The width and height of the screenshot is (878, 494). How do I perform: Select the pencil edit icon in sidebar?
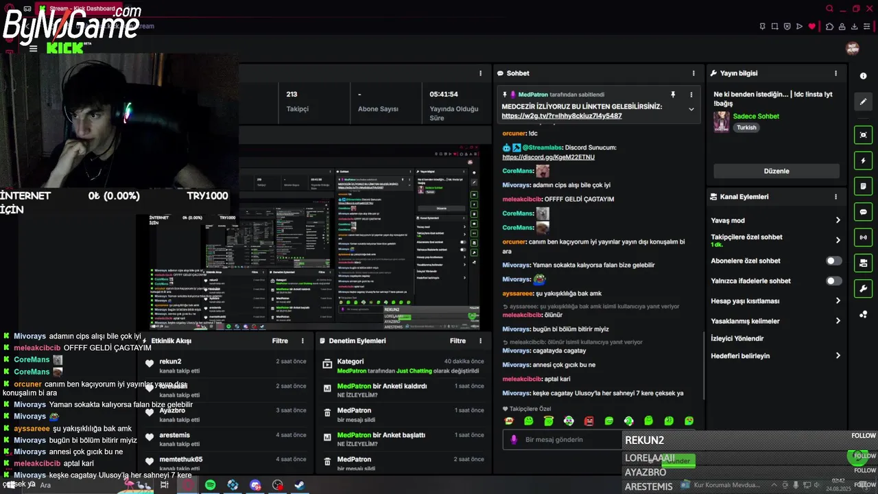863,102
